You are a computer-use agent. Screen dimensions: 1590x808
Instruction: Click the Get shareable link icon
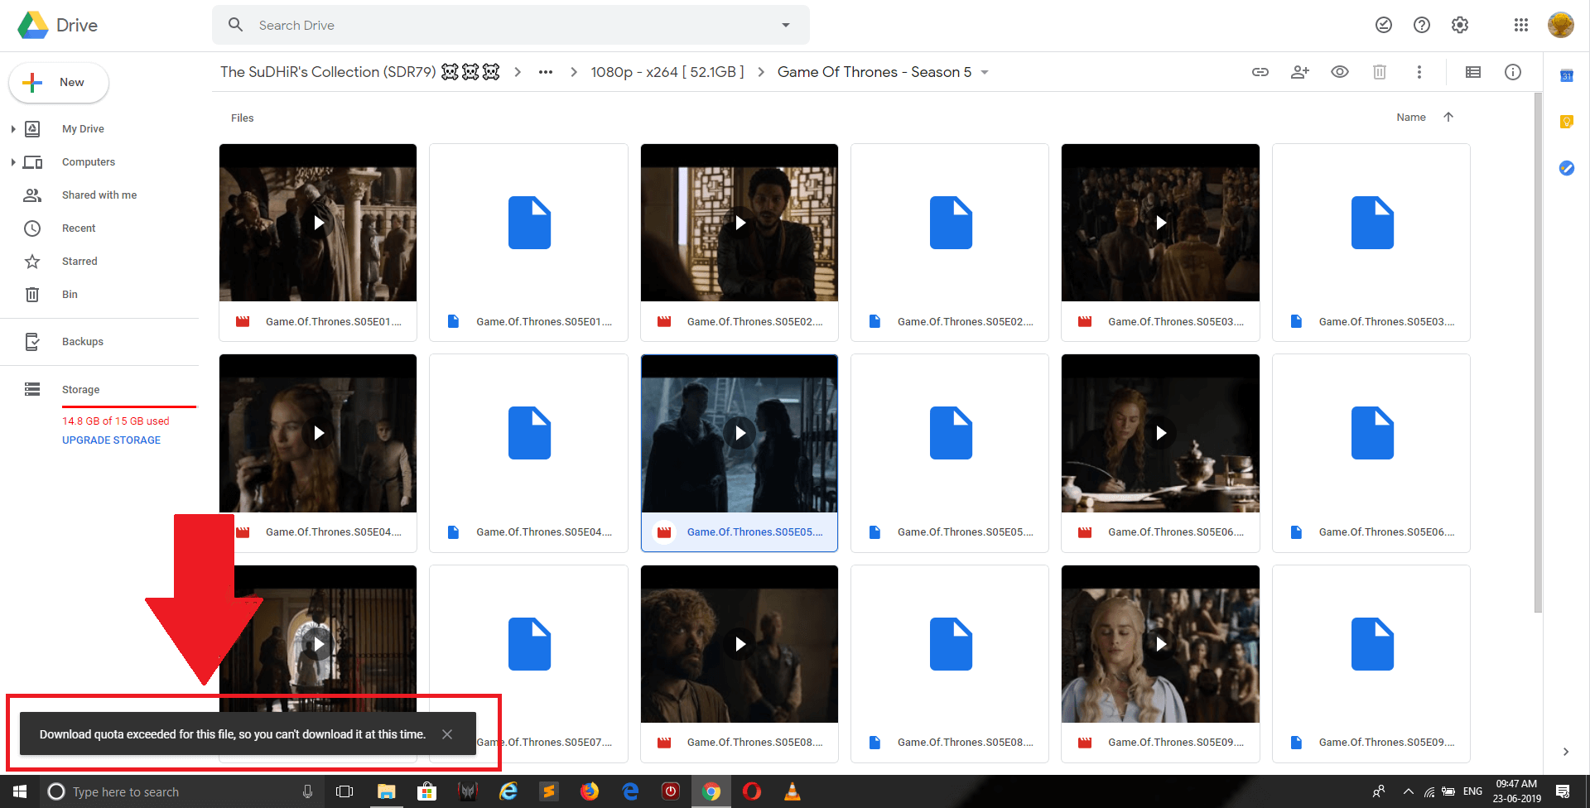coord(1260,72)
